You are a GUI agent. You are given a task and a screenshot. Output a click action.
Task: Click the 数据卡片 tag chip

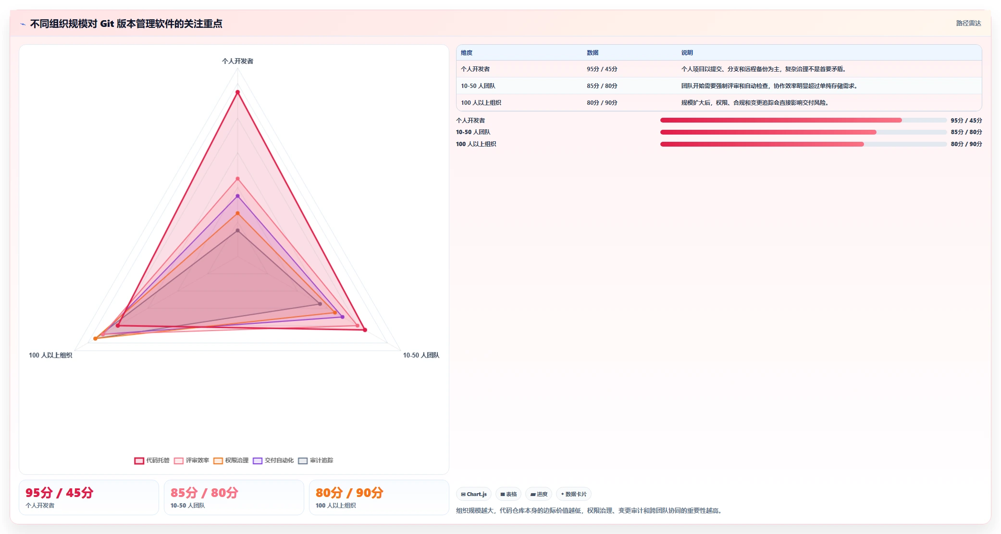click(x=573, y=494)
